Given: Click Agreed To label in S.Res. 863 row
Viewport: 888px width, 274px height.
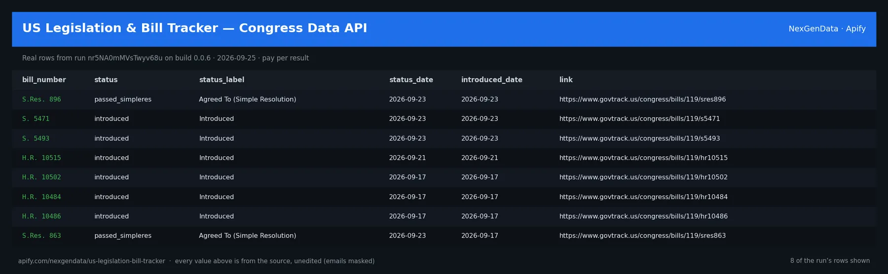Looking at the screenshot, I should pos(248,236).
